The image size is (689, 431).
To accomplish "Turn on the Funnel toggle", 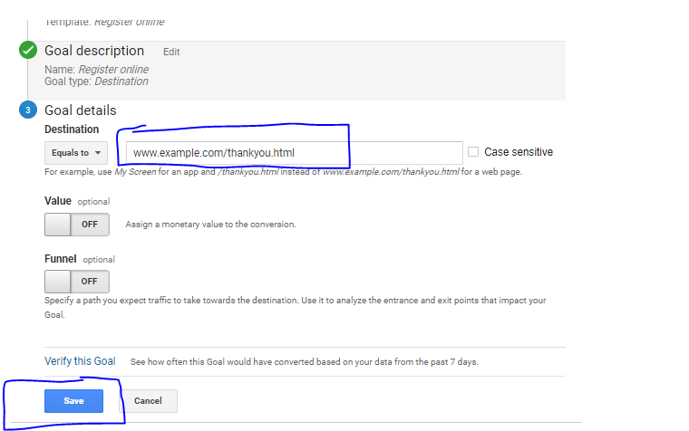I will [x=77, y=282].
